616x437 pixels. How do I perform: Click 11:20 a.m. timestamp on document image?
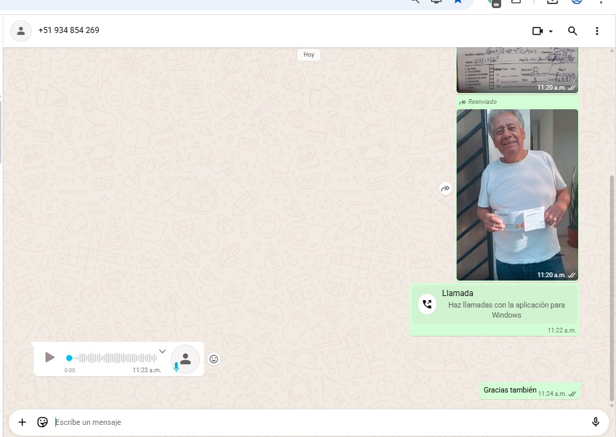coord(552,88)
